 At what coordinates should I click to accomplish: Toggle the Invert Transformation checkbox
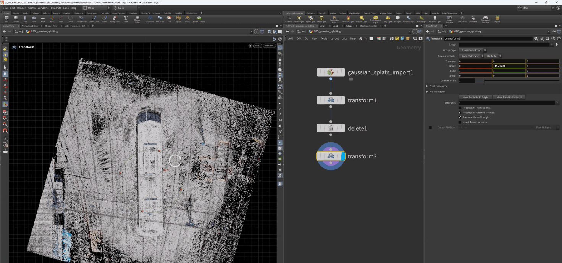[460, 122]
